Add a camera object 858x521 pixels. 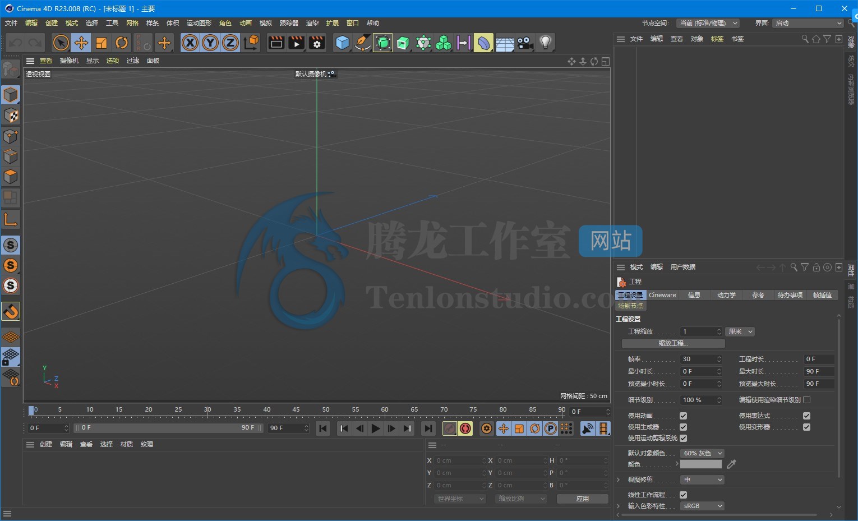(525, 43)
